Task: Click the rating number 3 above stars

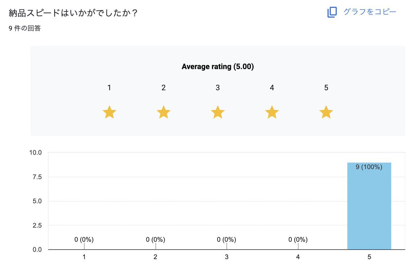Action: (x=218, y=88)
